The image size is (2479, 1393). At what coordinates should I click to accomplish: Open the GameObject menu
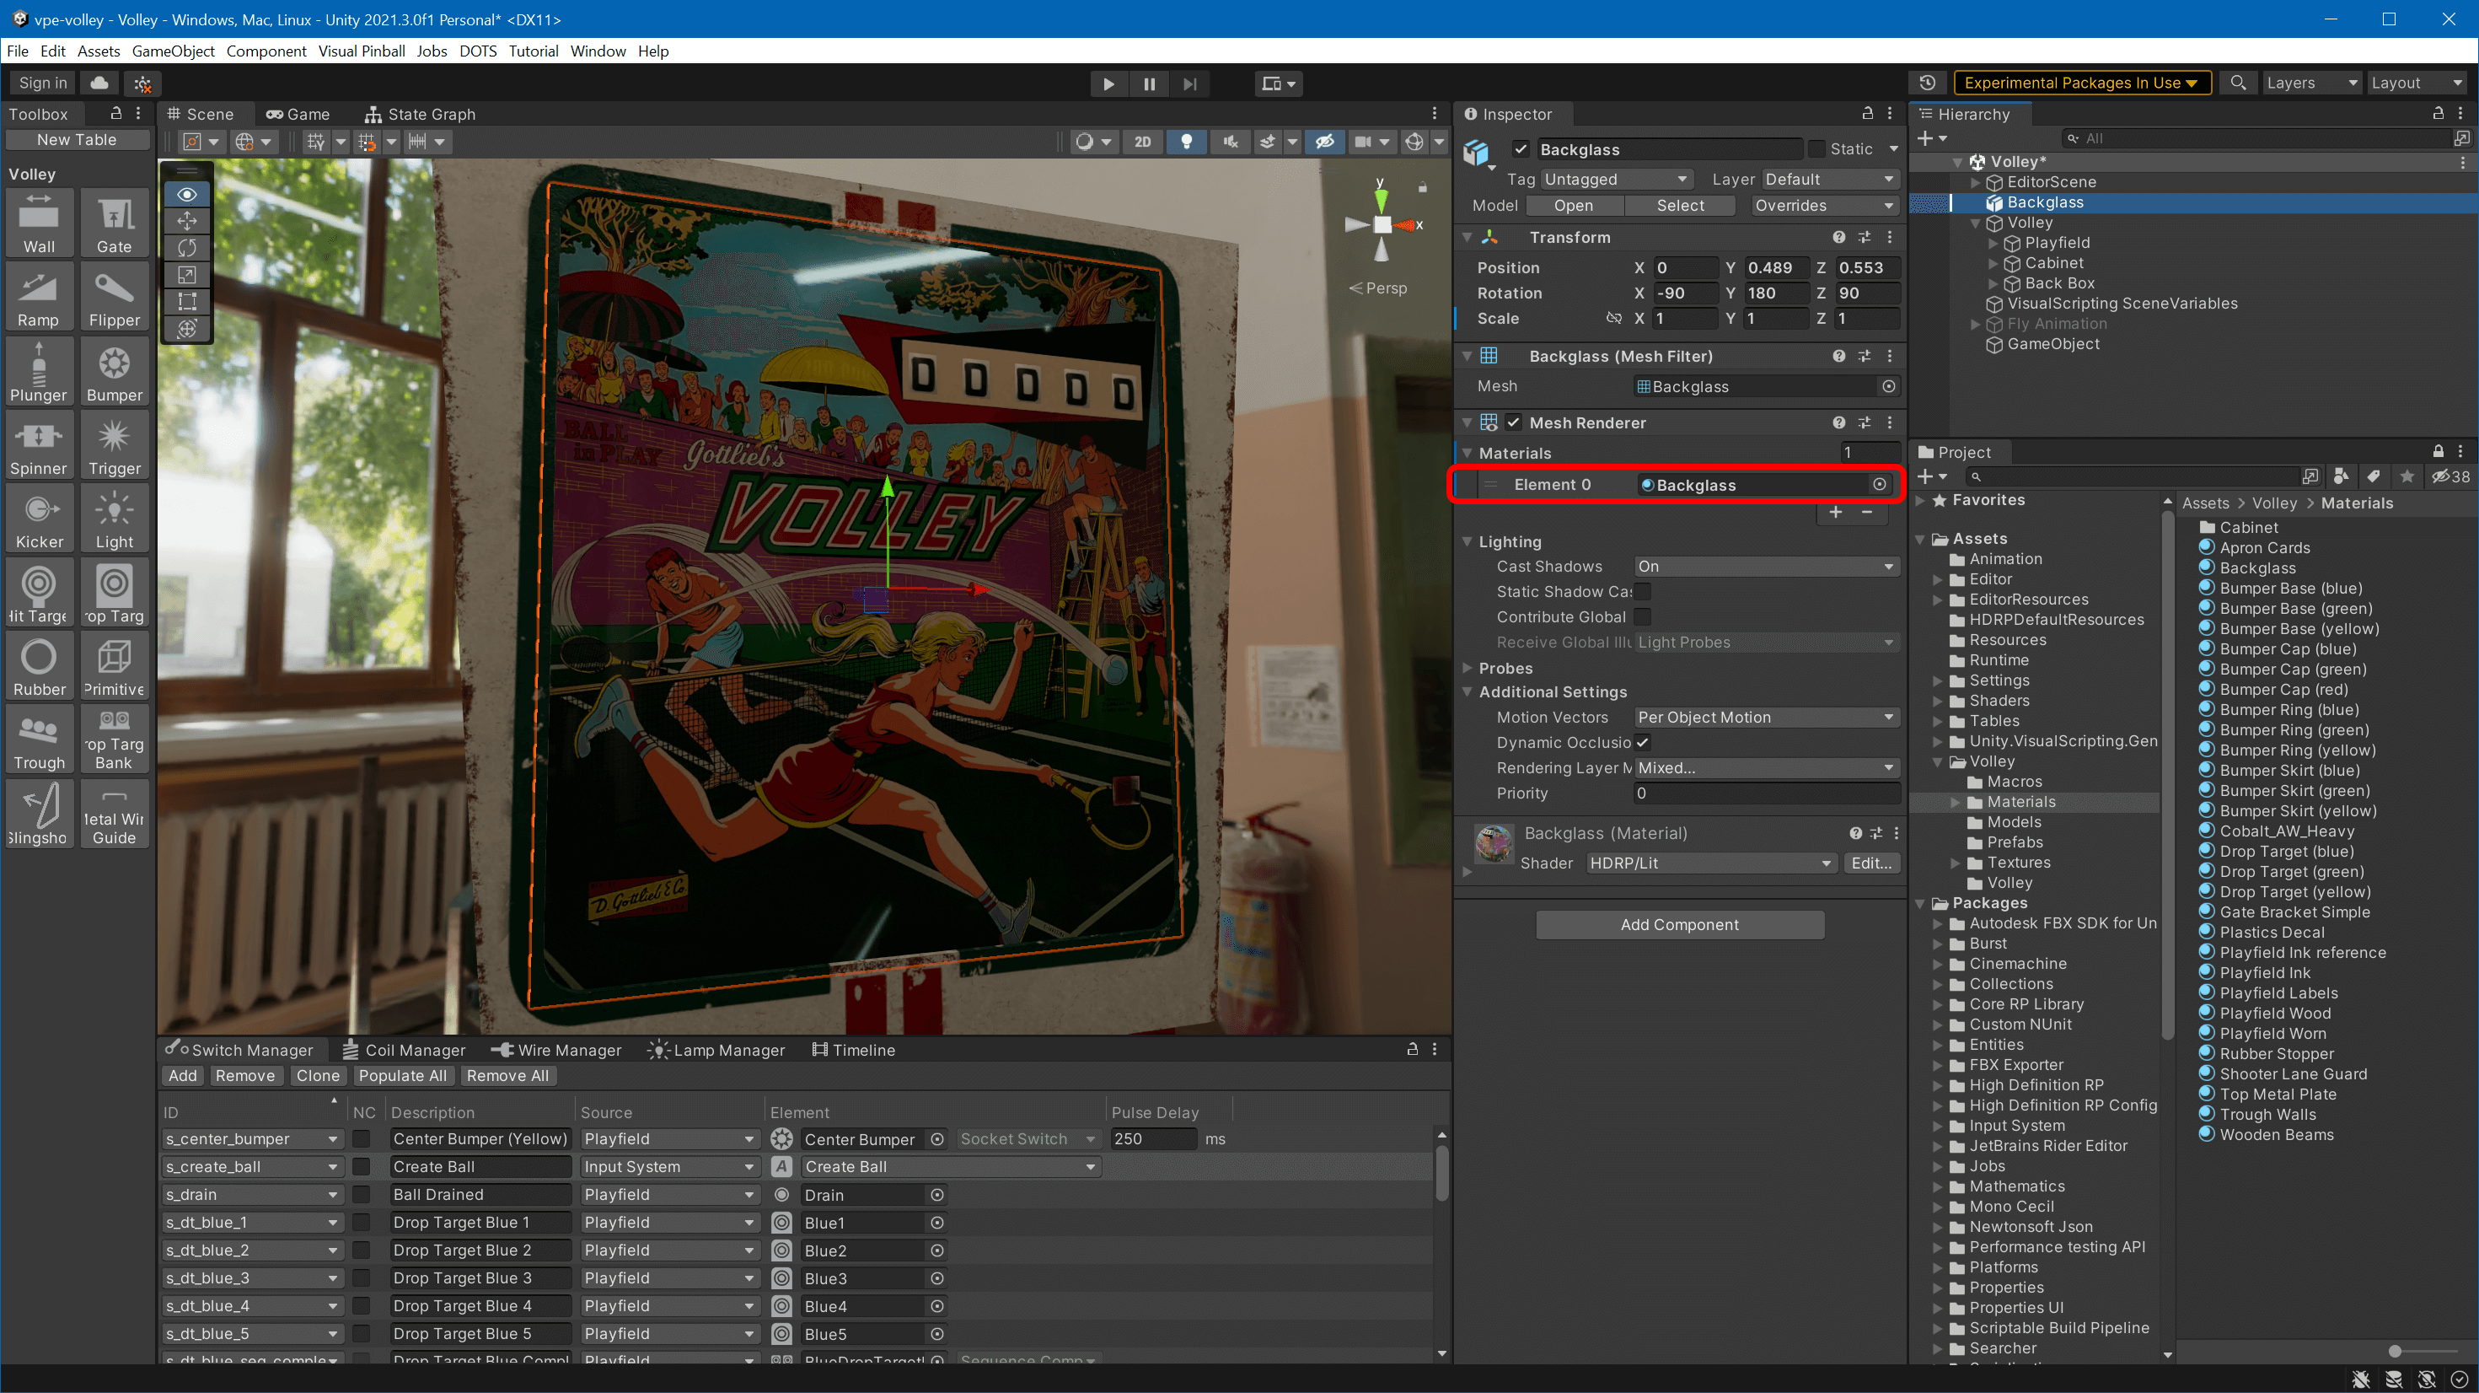point(174,51)
